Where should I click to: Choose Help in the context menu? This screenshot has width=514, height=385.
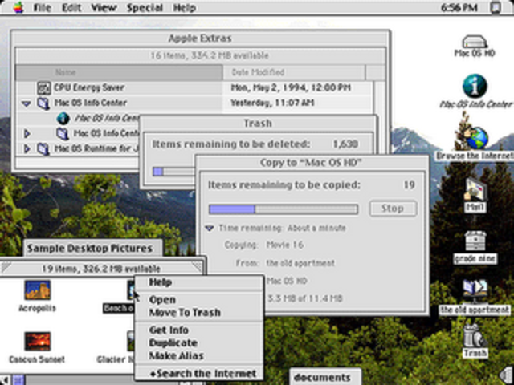[199, 282]
